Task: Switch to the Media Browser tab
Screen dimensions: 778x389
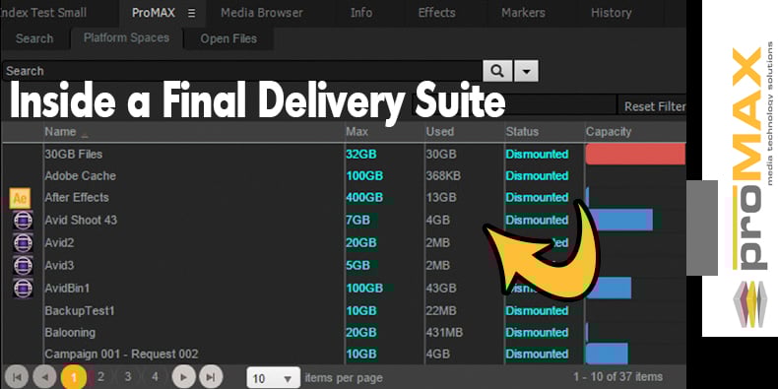Action: (x=262, y=13)
